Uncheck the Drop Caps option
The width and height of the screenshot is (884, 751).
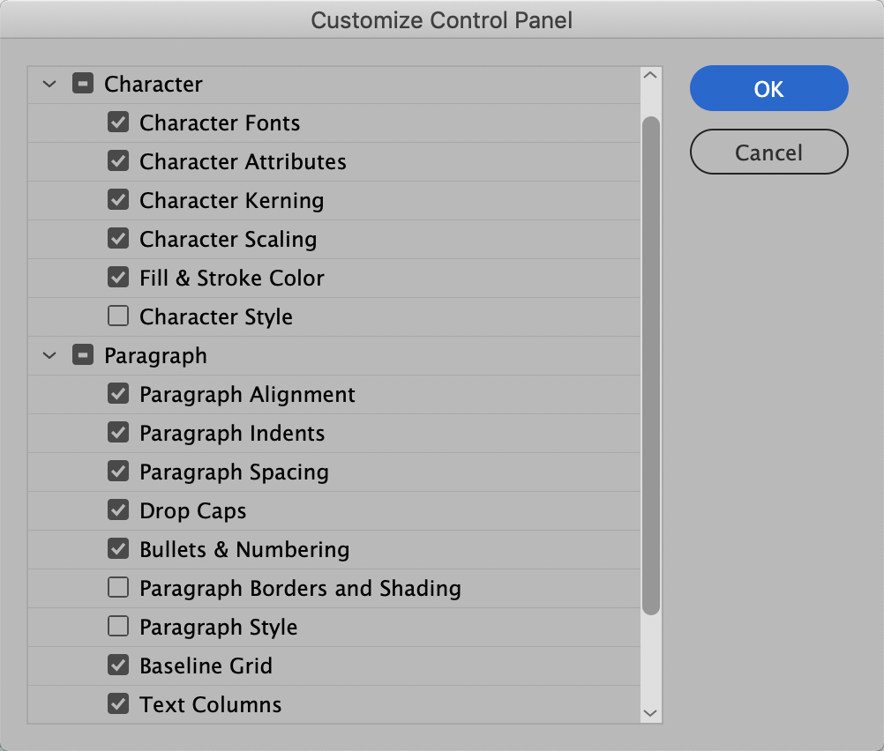click(118, 510)
